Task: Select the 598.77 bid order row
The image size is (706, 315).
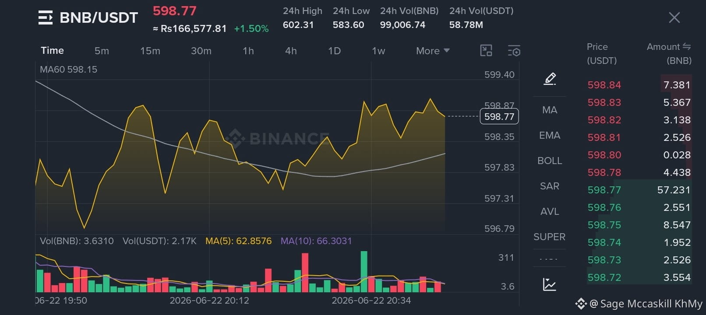Action: [x=639, y=190]
